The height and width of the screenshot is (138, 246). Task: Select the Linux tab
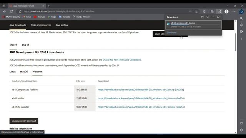pos(13,72)
